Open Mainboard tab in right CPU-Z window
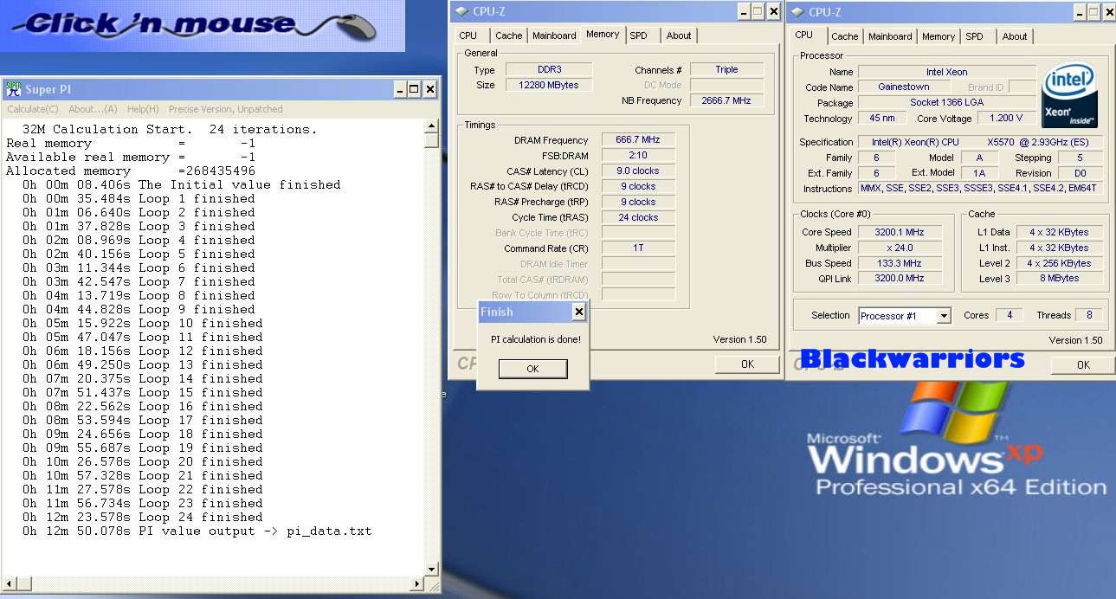 pyautogui.click(x=890, y=36)
